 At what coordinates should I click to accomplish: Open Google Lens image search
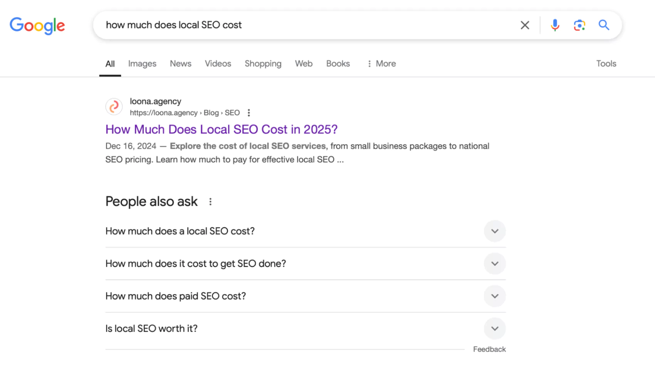(x=579, y=25)
